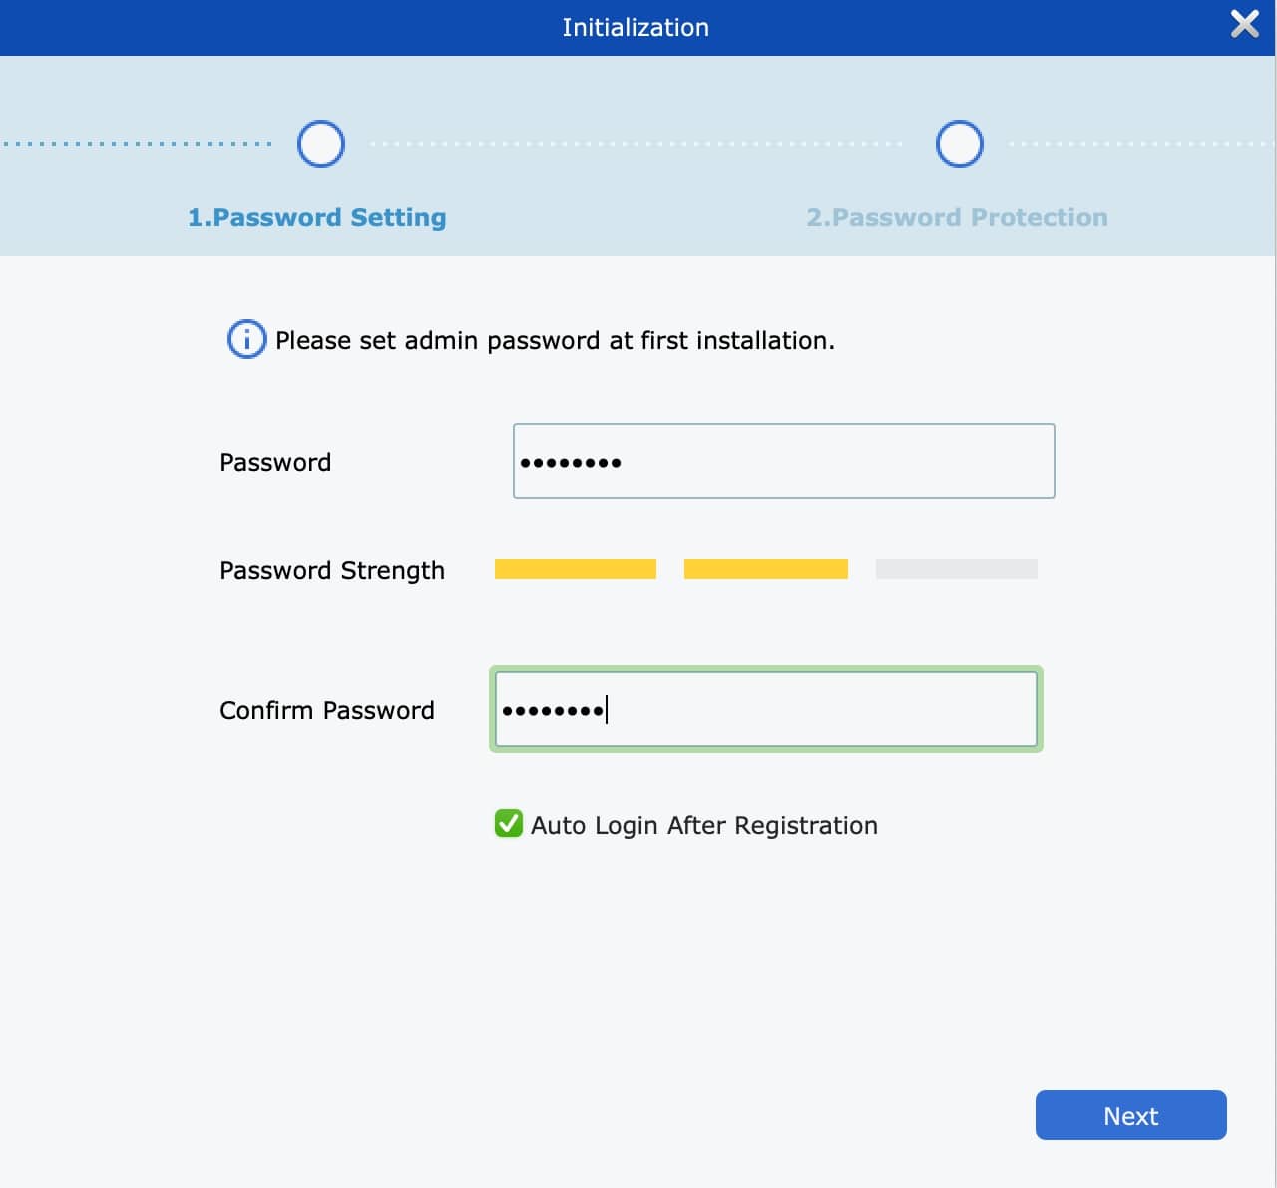
Task: Focus the Password input field
Action: pyautogui.click(x=783, y=461)
